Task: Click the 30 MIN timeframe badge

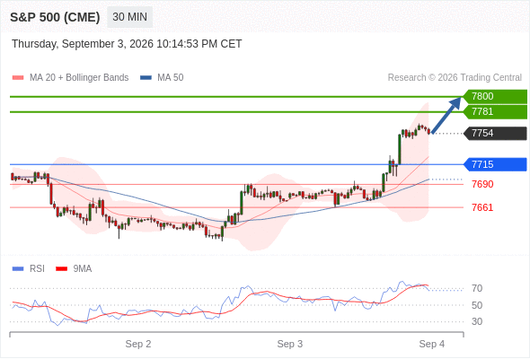Action: (129, 17)
